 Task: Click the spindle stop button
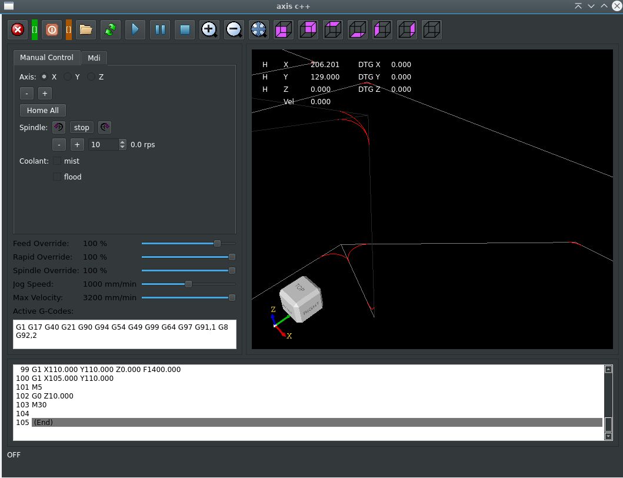click(x=81, y=127)
